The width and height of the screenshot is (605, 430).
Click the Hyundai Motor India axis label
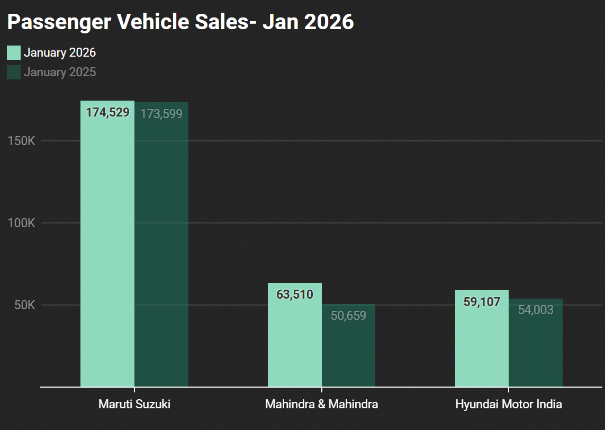pos(509,405)
